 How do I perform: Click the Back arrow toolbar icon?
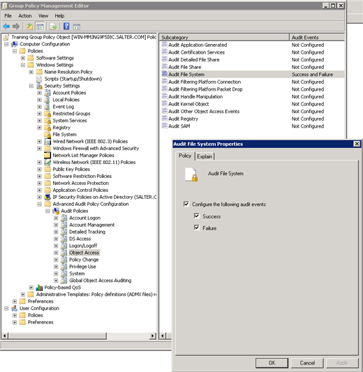click(x=6, y=27)
